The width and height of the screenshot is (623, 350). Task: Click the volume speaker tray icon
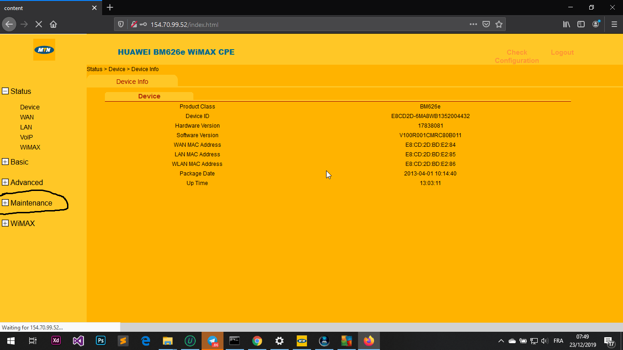[x=545, y=341]
